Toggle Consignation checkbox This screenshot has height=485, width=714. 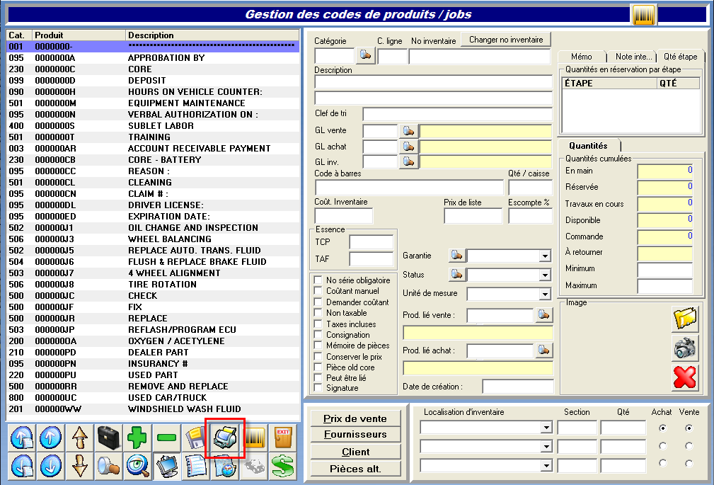coord(318,335)
